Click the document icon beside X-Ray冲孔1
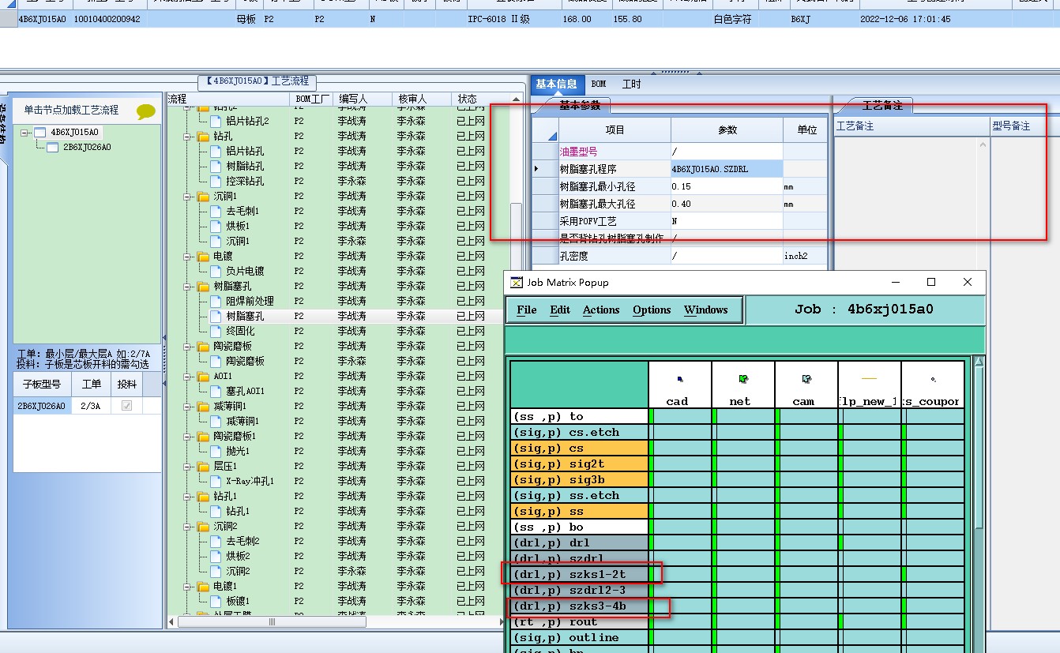Viewport: 1060px width, 653px height. pos(216,482)
